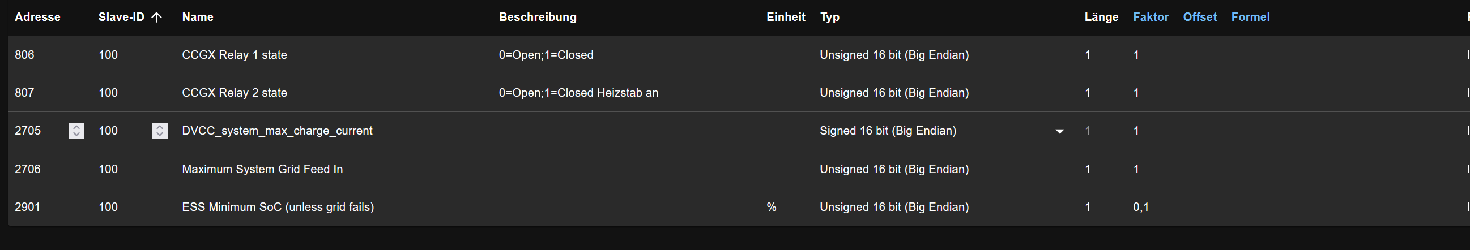Open the Maximum System Grid Feed In row
1470x250 pixels.
(262, 169)
